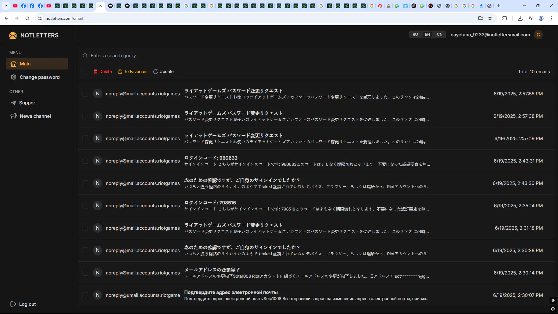Open the tab search dropdown arrow
558x314 pixels.
point(6,6)
